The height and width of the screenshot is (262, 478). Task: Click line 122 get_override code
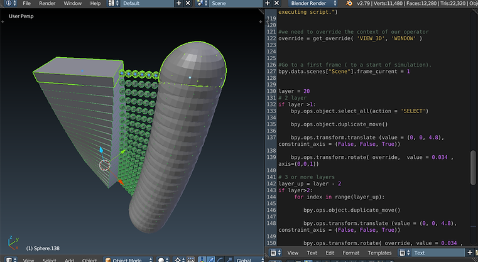click(x=350, y=38)
